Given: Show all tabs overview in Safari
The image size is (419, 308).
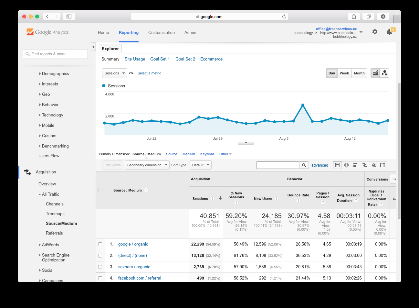Looking at the screenshot, I should click(x=368, y=16).
